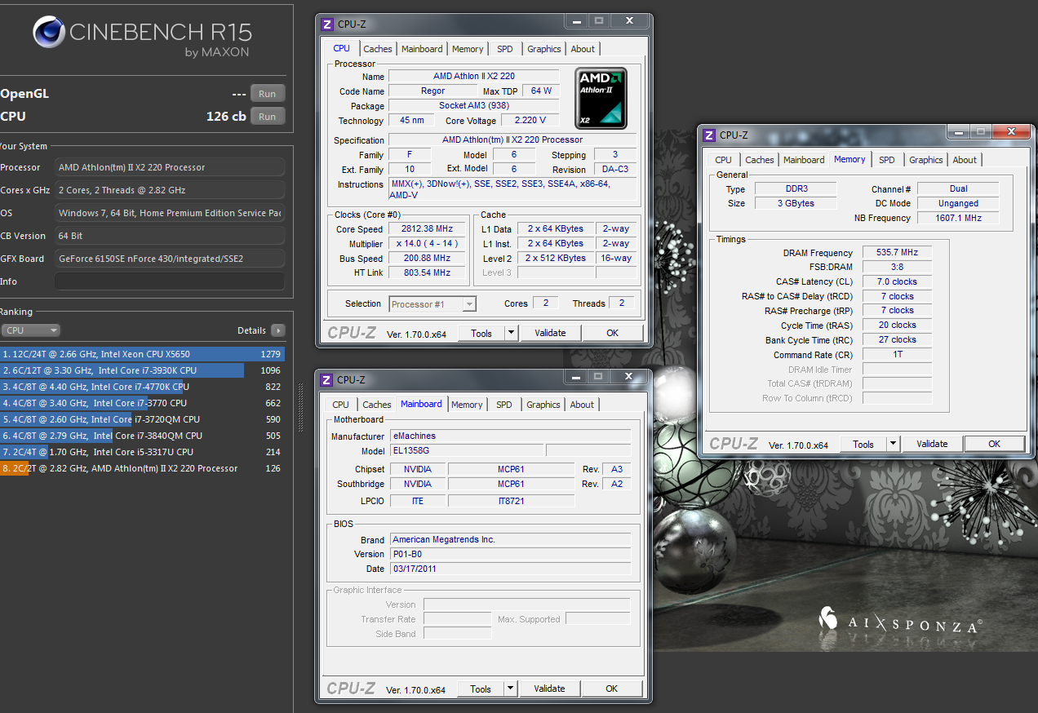Viewport: 1038px width, 713px height.
Task: Click the AMD Athlon II X2 processor logo
Action: pyautogui.click(x=601, y=98)
